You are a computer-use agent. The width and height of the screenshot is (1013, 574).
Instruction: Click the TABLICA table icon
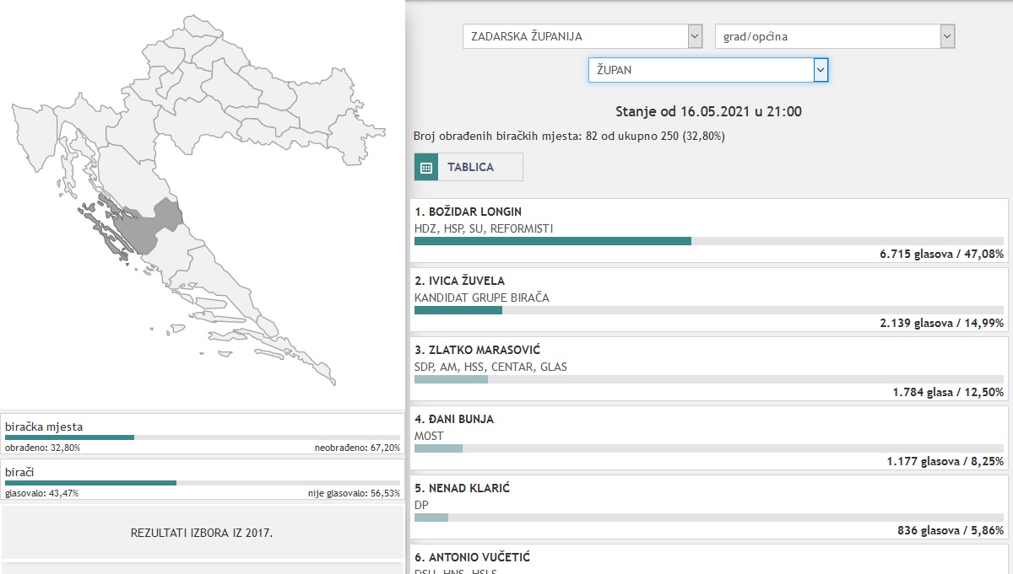426,167
